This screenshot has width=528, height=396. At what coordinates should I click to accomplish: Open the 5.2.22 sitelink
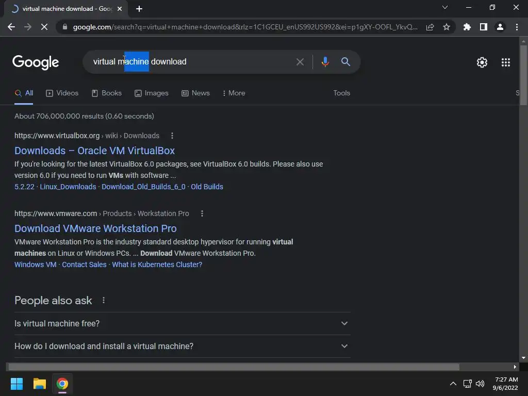point(24,187)
